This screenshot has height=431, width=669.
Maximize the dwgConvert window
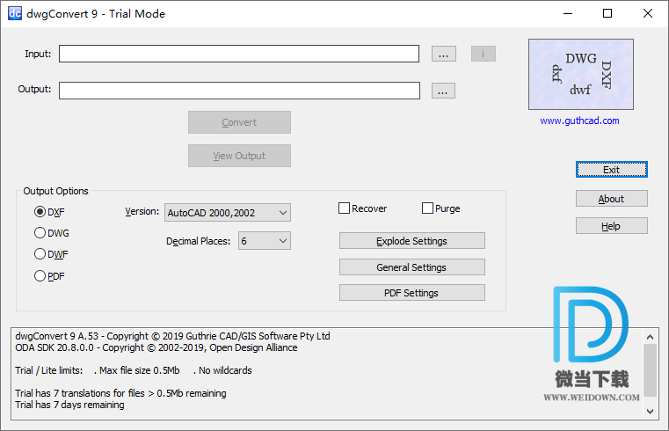pyautogui.click(x=607, y=14)
